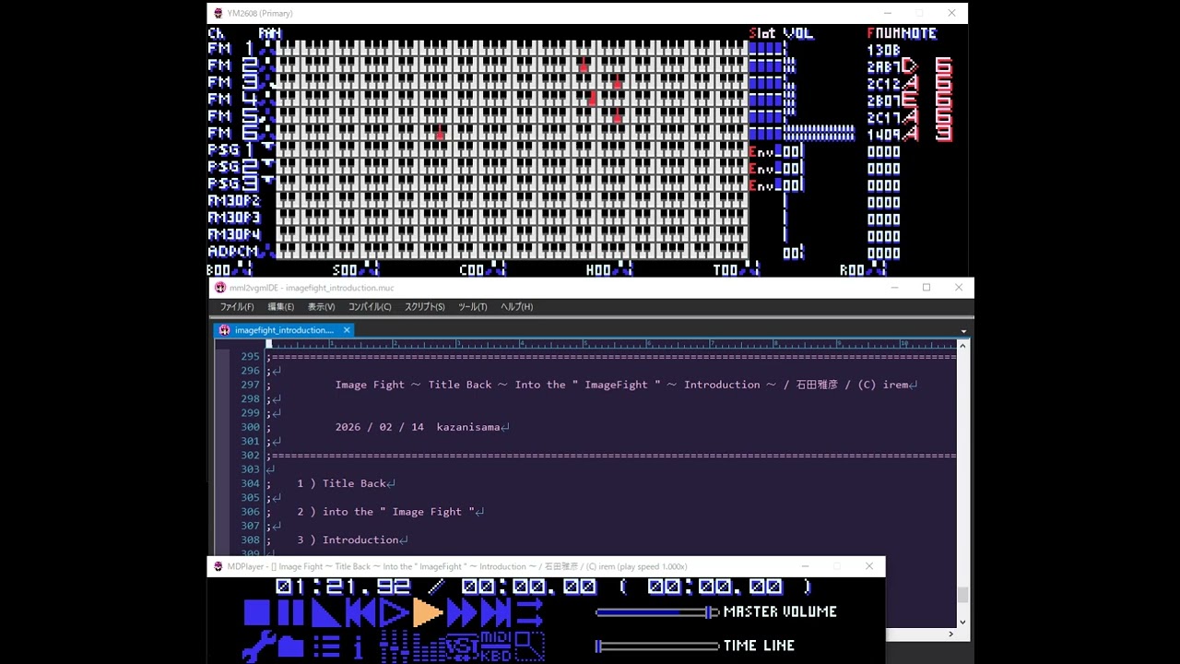Open the 表示(V) menu

click(x=322, y=307)
